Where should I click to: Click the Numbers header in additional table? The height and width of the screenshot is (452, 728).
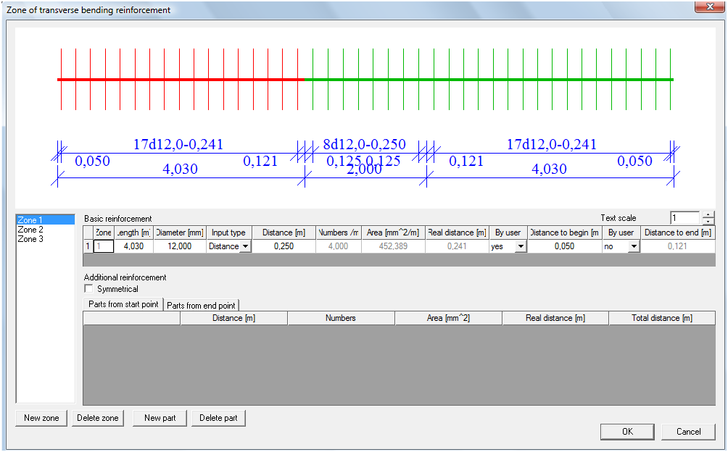[341, 318]
